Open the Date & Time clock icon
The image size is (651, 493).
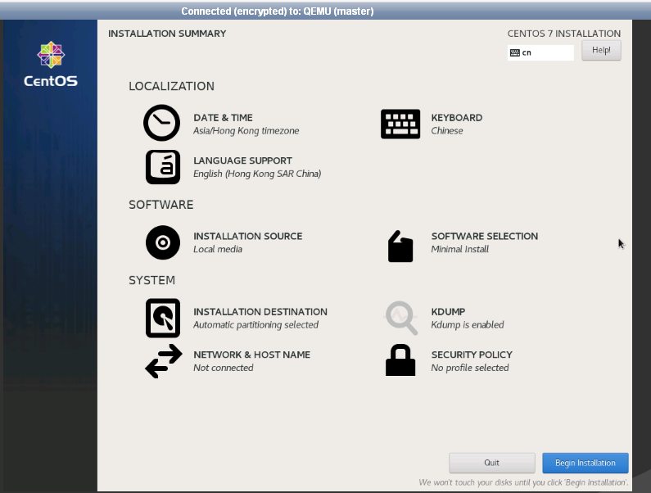point(161,123)
